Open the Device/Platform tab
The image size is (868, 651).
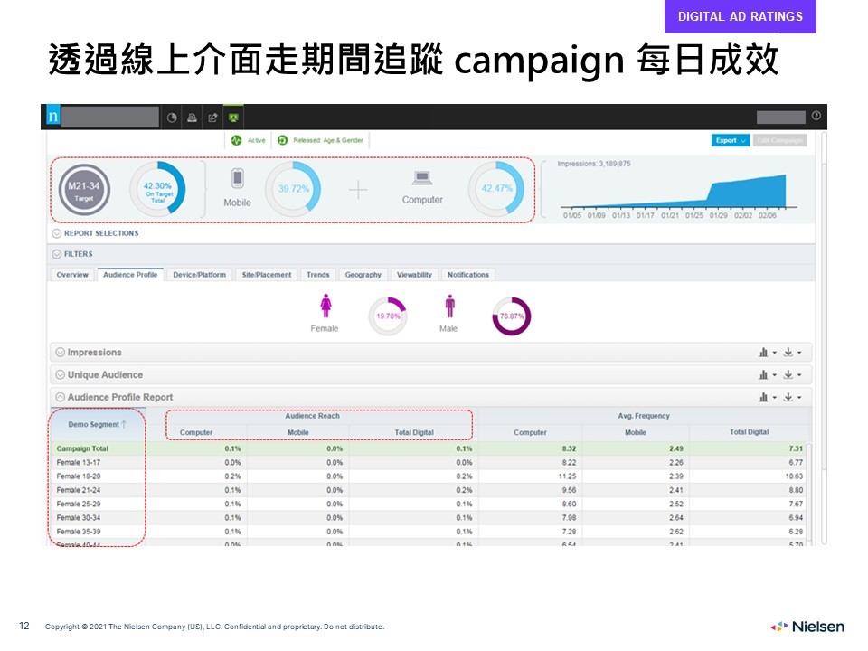pos(199,275)
